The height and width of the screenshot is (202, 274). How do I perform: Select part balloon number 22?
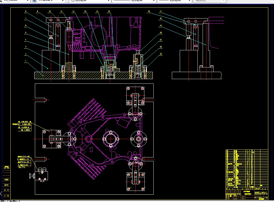161,47
